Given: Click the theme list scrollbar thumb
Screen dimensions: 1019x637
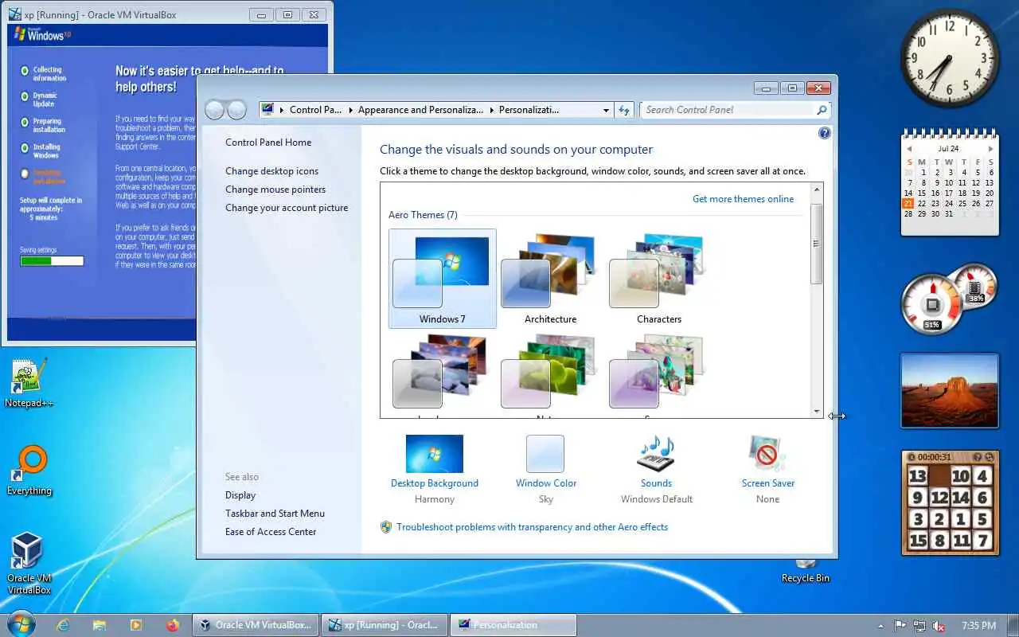Looking at the screenshot, I should coord(816,244).
